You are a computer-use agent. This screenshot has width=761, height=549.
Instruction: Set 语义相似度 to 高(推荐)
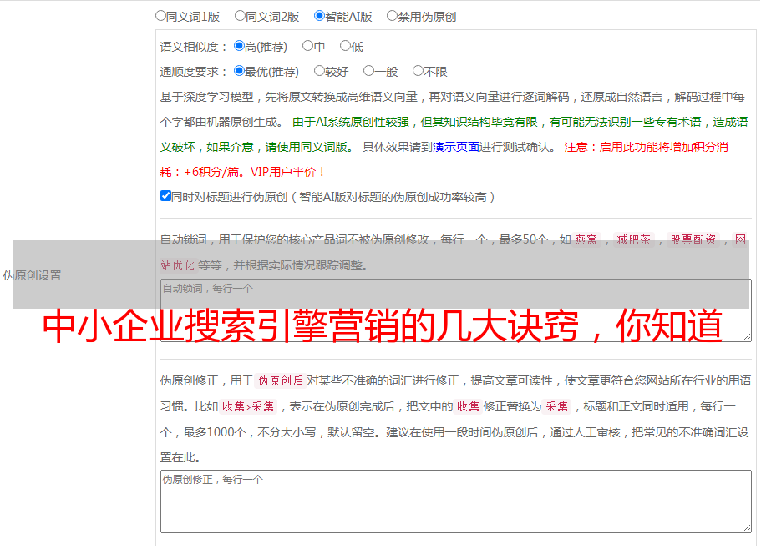[239, 46]
